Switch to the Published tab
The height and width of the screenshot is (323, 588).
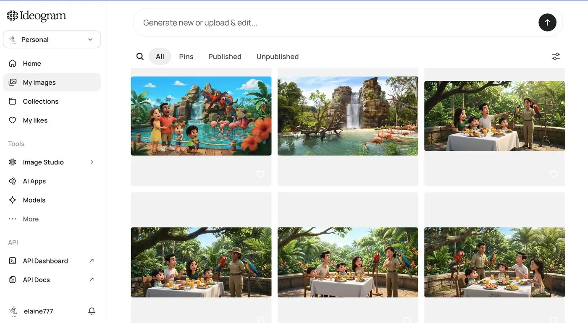point(225,56)
